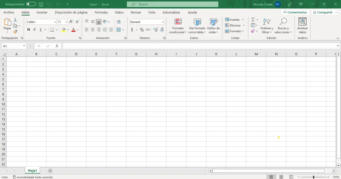The image size is (341, 179).
Task: Apply accounting dollar format
Action: point(132,30)
